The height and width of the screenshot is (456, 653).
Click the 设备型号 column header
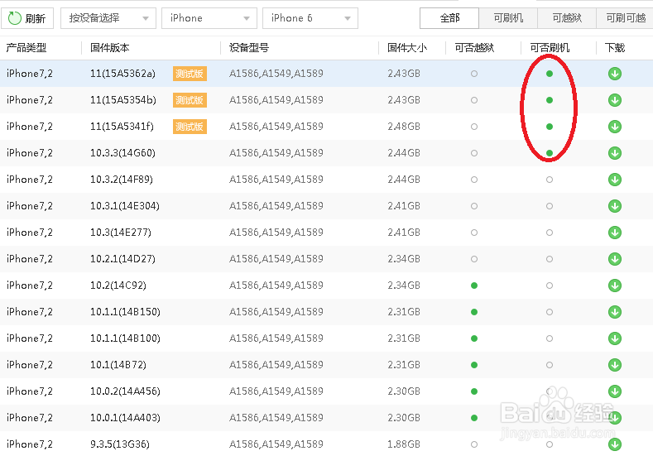click(x=249, y=48)
